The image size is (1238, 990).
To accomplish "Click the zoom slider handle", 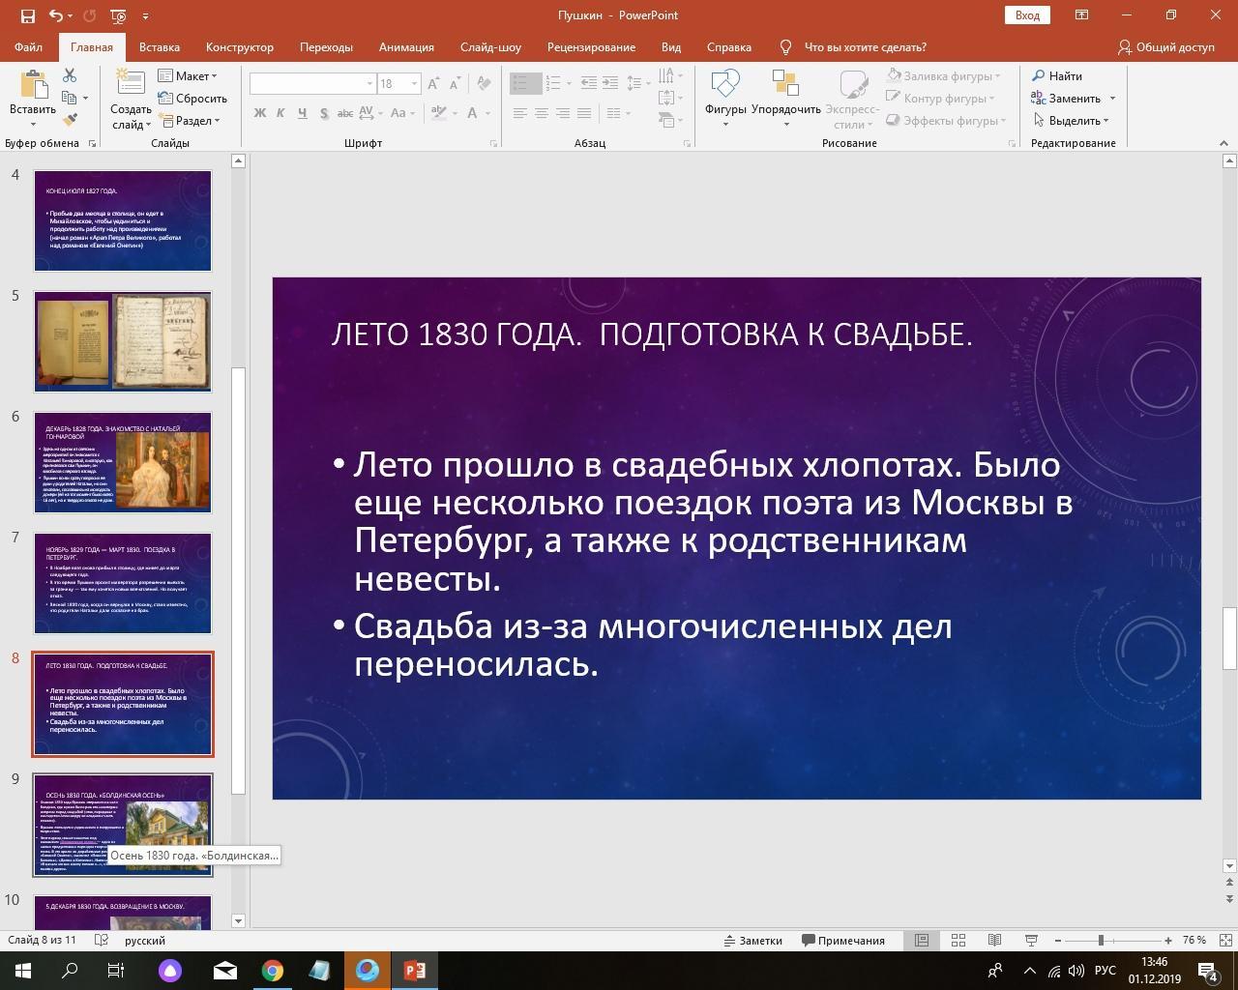I will click(1101, 941).
